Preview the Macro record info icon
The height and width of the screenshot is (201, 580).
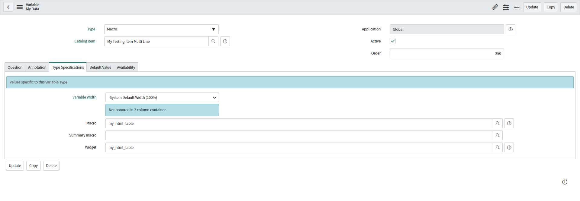[509, 123]
